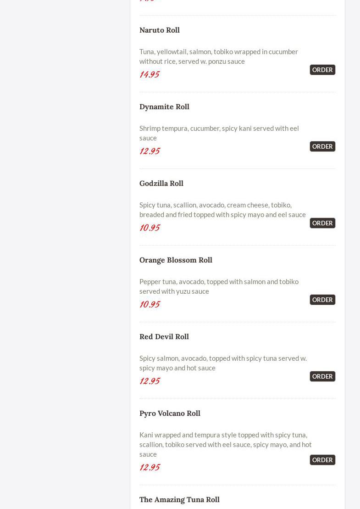The width and height of the screenshot is (360, 509).
Task: Open the Pyro Volcano Roll item
Action: 170,413
